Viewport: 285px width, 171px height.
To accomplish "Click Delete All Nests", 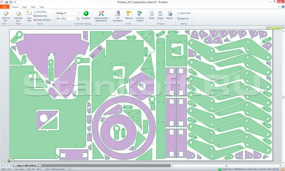I will 43,20.
